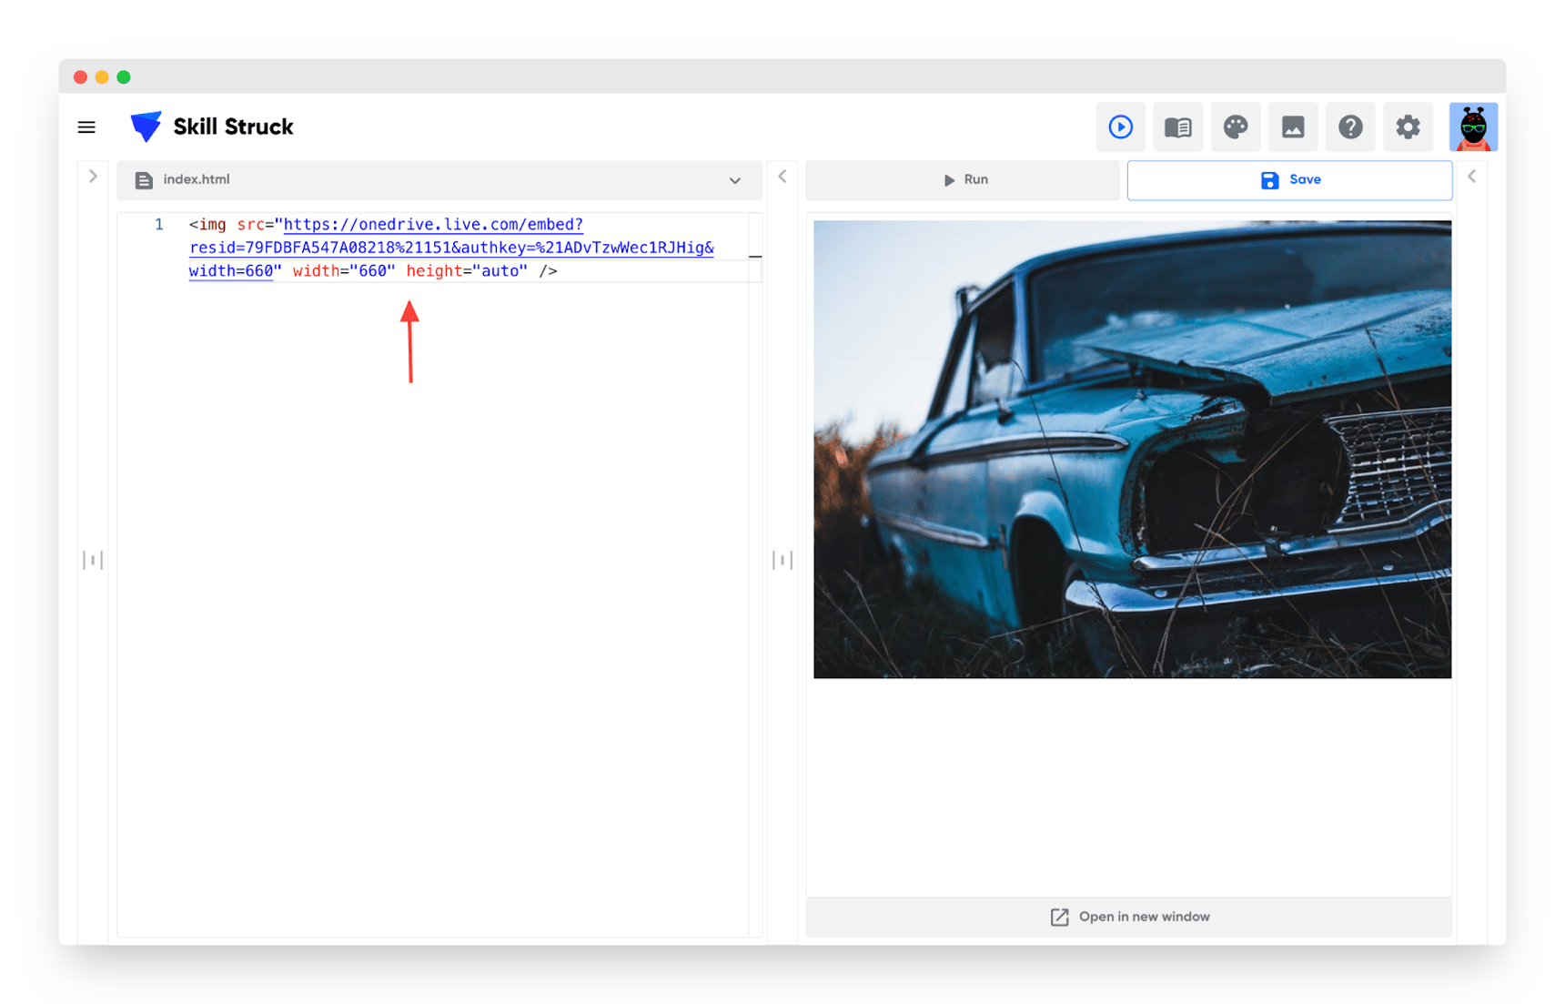Click the blue play circle icon
Viewport: 1565px width, 1004px height.
[x=1121, y=127]
